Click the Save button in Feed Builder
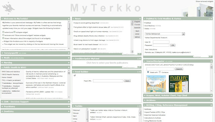This screenshot has height=122, width=215. 127,81
